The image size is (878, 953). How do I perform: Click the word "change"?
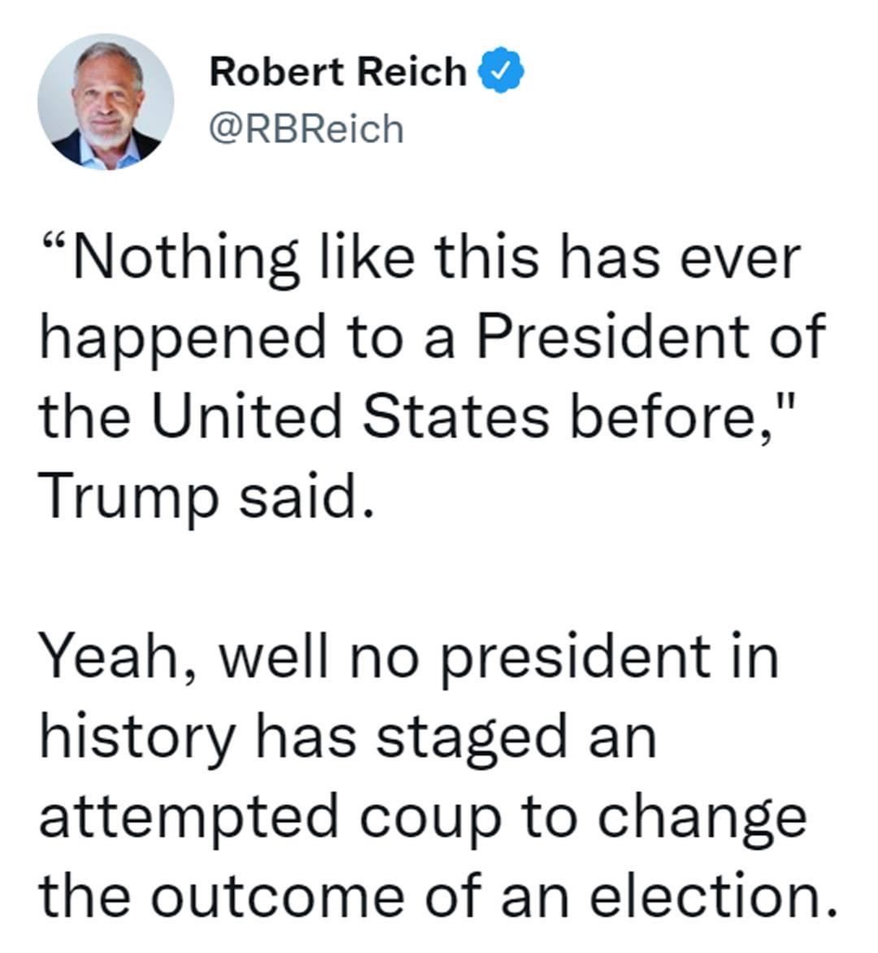coord(702,816)
